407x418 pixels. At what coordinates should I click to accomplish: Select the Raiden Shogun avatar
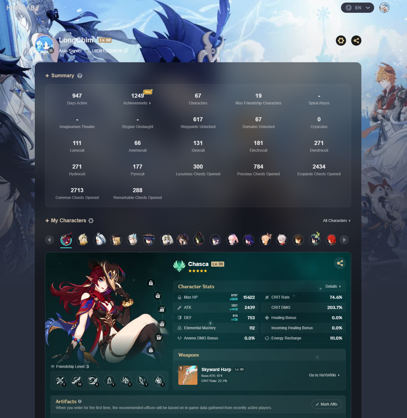pyautogui.click(x=248, y=239)
